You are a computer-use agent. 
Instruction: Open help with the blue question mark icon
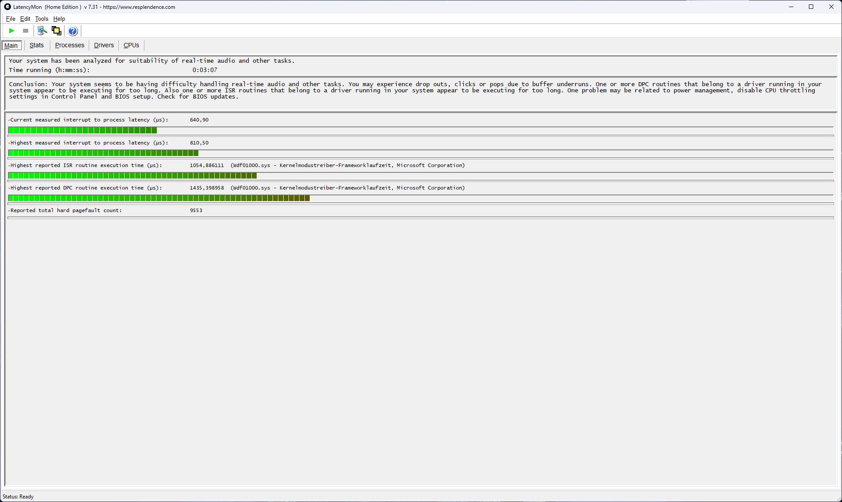[73, 31]
